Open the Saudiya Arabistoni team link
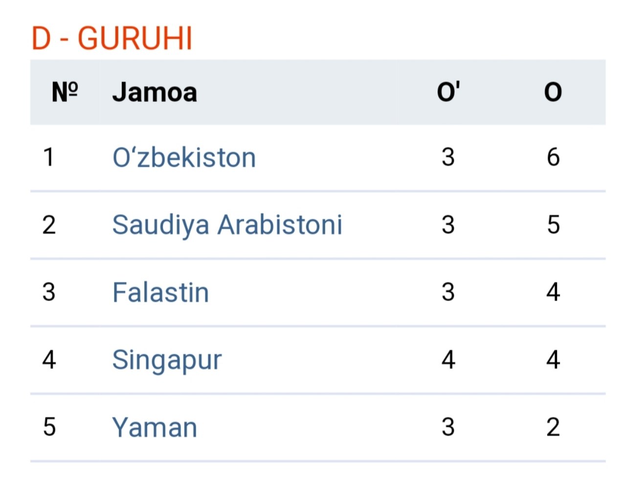This screenshot has height=479, width=626. tap(227, 225)
